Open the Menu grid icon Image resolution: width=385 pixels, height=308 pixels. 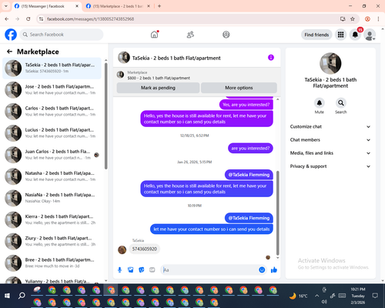point(340,35)
